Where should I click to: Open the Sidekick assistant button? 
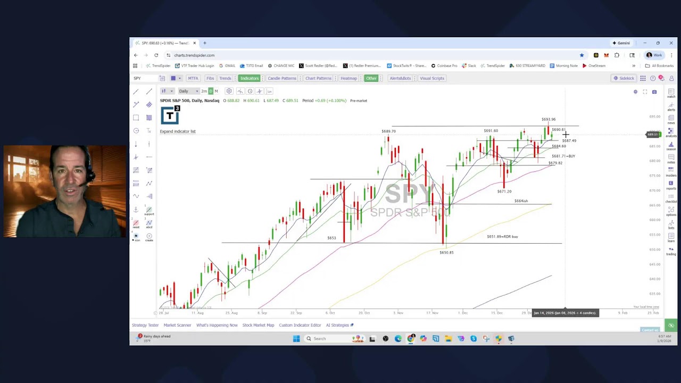pyautogui.click(x=624, y=78)
